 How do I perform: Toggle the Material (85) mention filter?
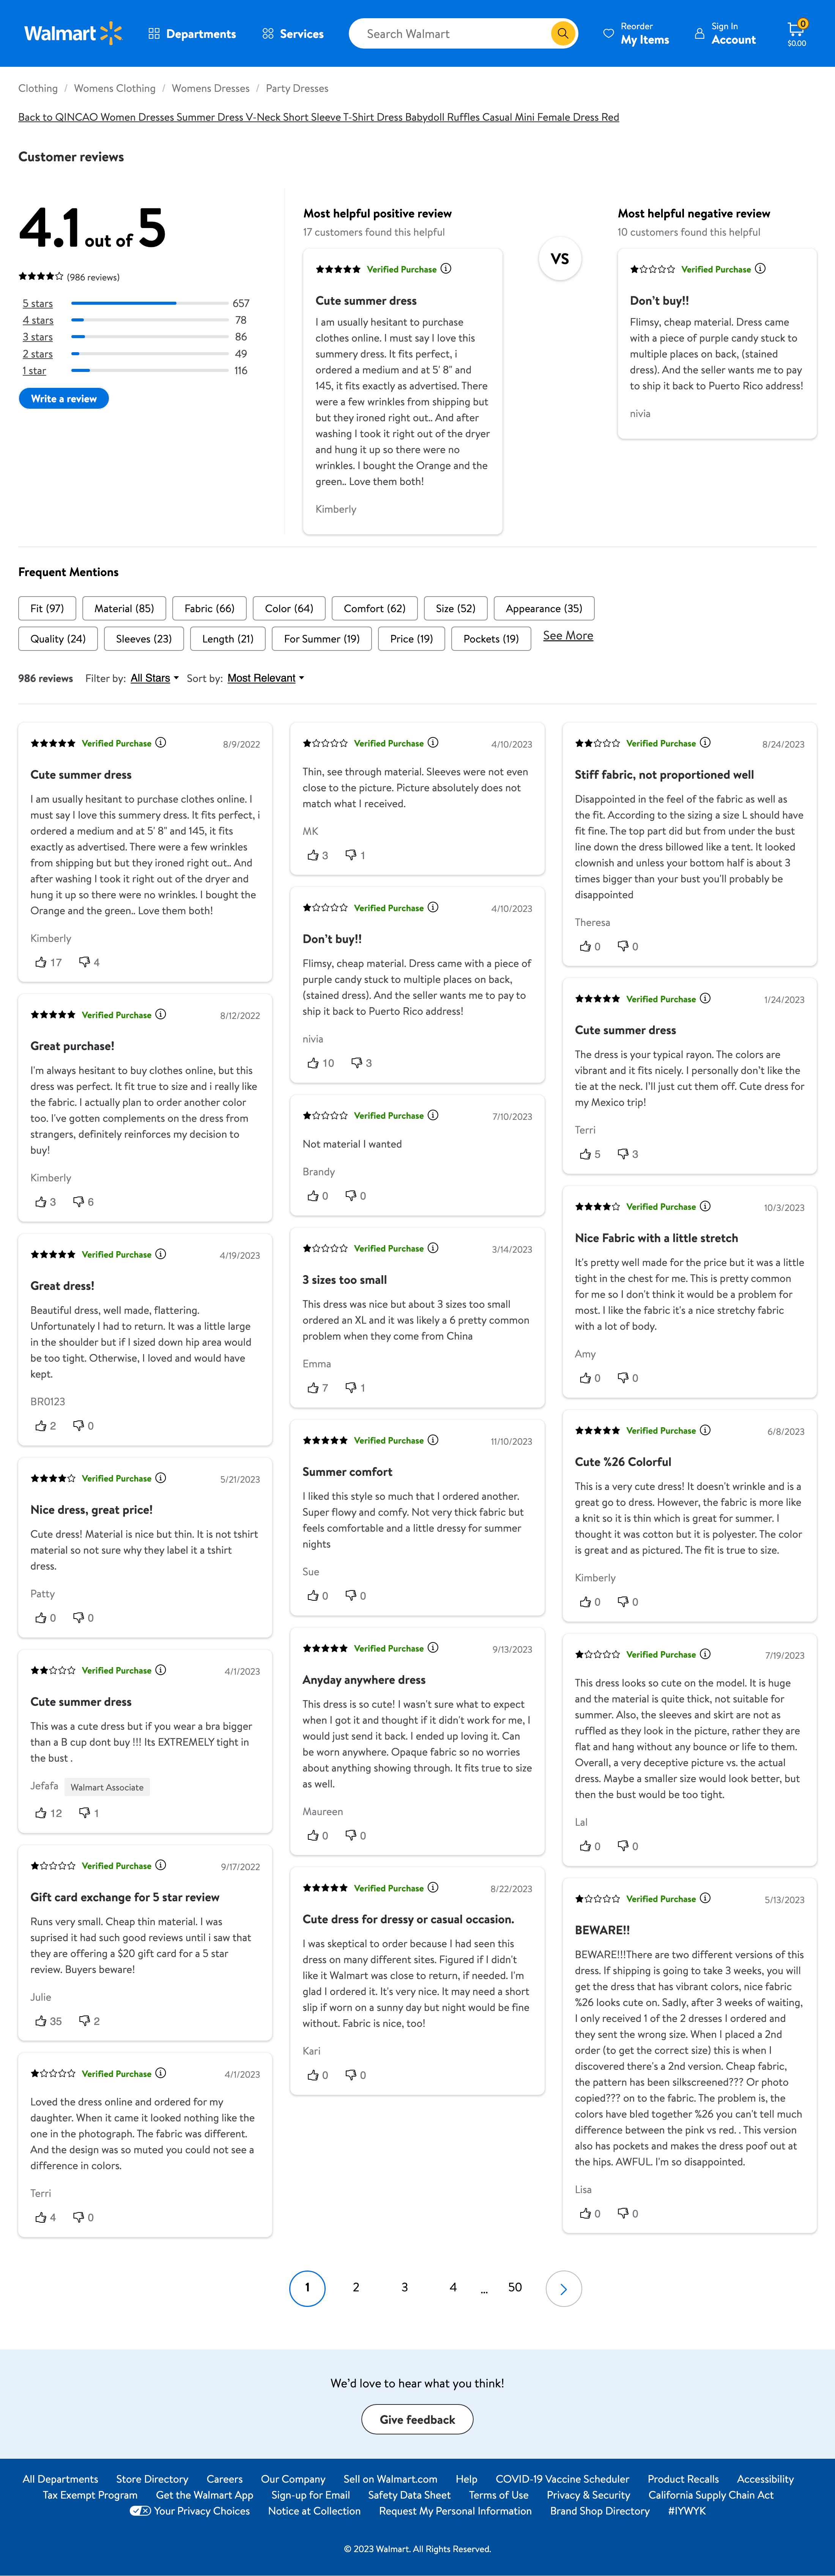coord(124,608)
